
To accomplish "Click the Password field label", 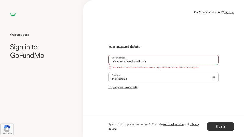I will [x=116, y=75].
